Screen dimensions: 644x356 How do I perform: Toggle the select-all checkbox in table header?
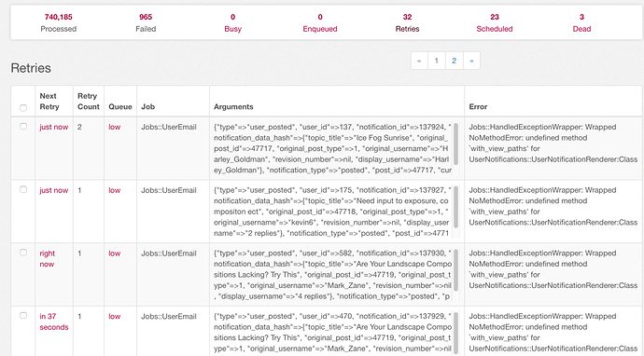tap(23, 108)
